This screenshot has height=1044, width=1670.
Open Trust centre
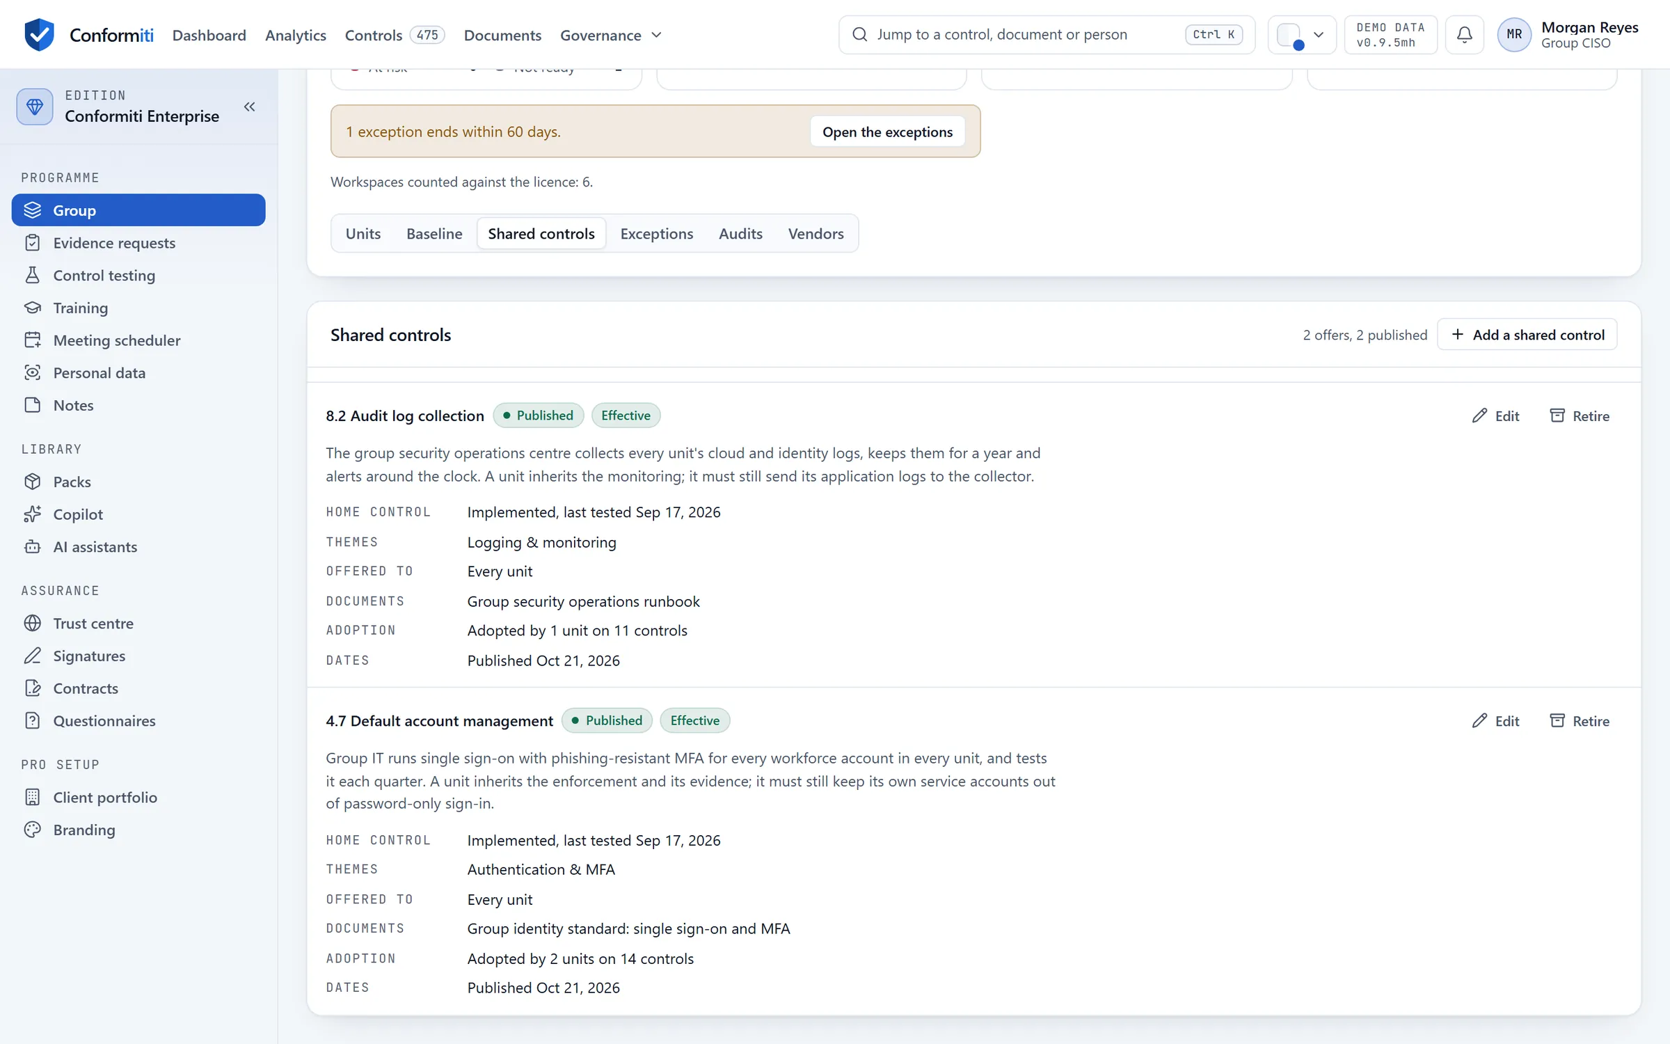138,623
